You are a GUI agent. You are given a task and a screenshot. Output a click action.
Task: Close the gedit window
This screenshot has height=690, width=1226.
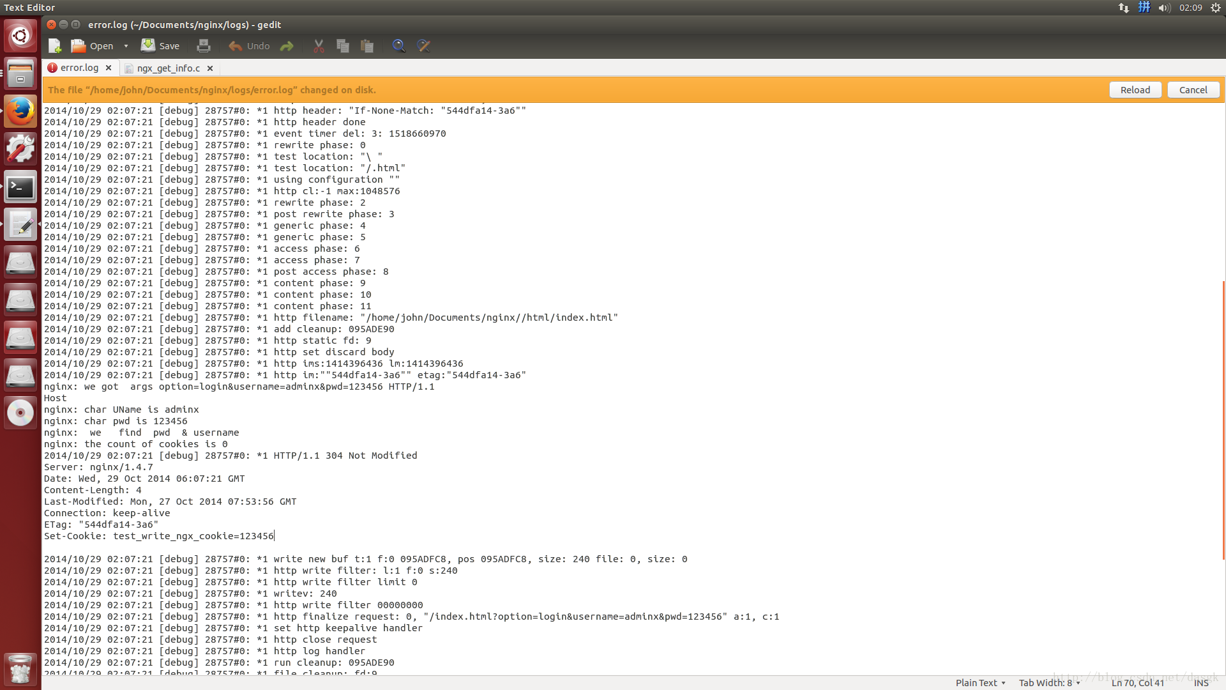(x=52, y=24)
